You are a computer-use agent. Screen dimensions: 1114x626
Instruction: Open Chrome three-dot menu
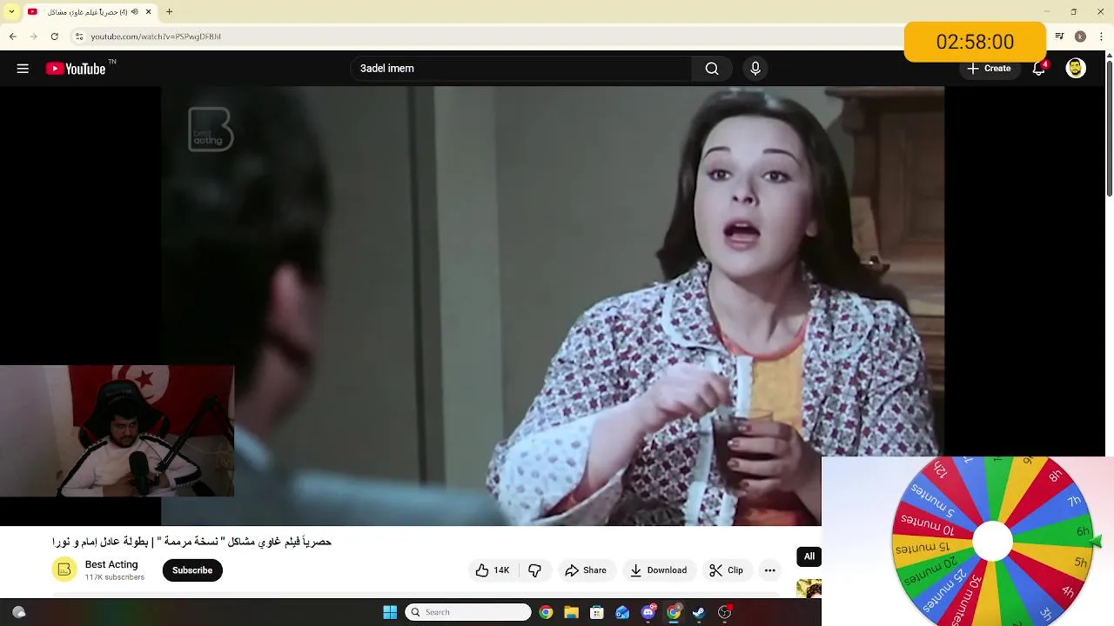(1100, 37)
